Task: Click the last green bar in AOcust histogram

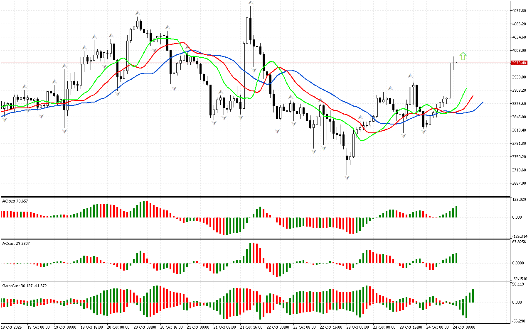Action: [456, 212]
